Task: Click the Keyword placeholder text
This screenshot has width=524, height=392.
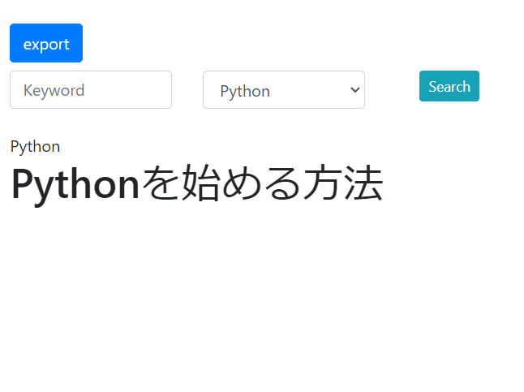Action: click(x=54, y=90)
